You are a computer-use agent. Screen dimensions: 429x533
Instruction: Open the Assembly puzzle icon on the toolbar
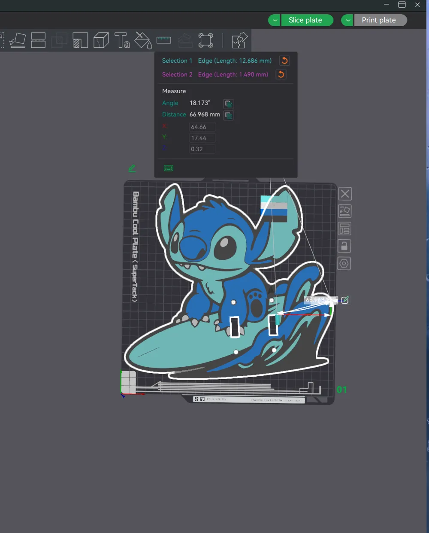[239, 40]
